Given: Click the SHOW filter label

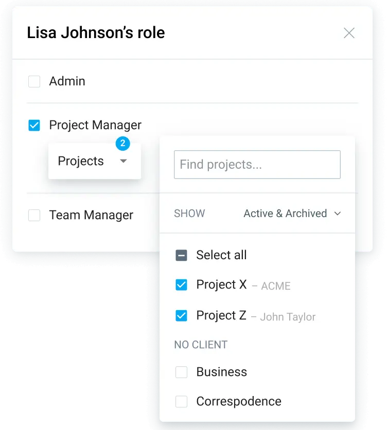Looking at the screenshot, I should pos(189,213).
